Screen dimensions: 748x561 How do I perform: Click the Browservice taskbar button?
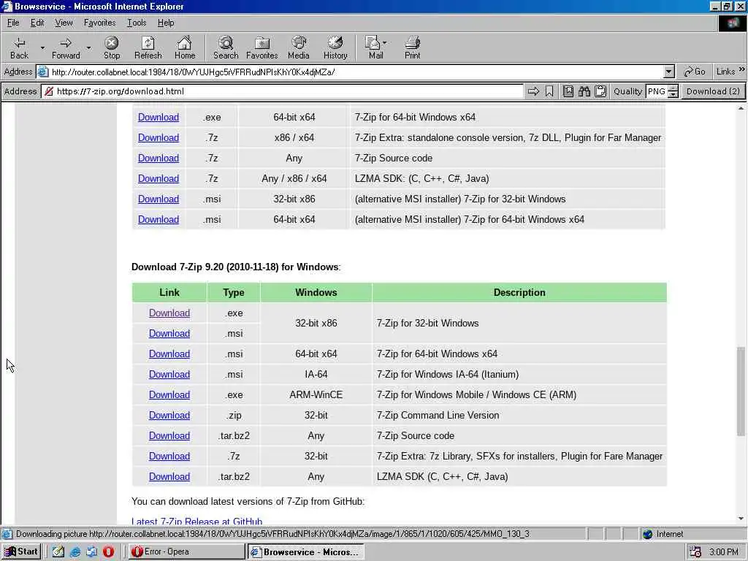click(x=306, y=552)
